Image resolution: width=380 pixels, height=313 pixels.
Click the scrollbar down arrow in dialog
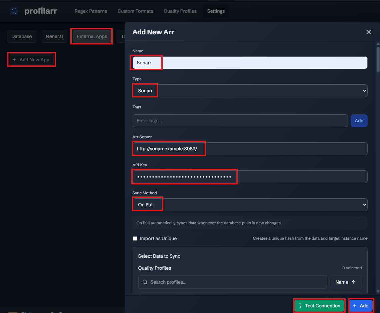(378, 291)
